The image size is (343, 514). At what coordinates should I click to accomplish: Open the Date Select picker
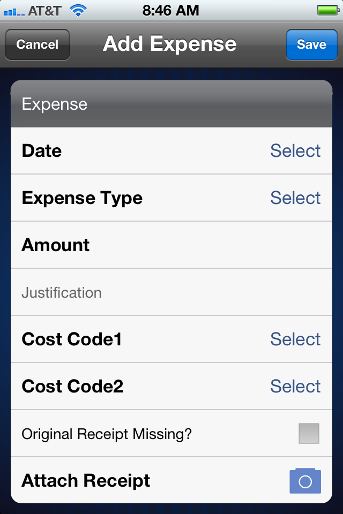[x=295, y=151]
